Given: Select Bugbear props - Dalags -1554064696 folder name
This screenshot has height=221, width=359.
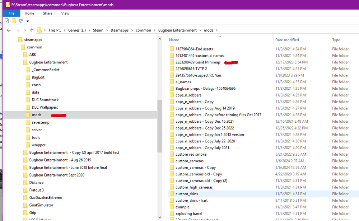Looking at the screenshot, I should (x=205, y=89).
